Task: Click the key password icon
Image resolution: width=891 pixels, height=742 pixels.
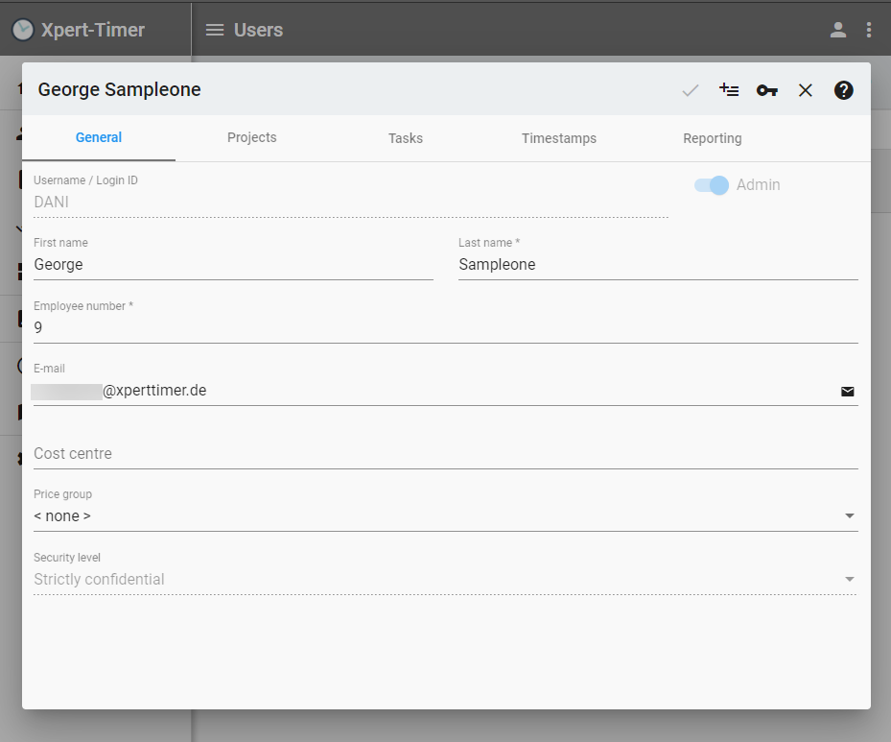Action: click(x=766, y=90)
